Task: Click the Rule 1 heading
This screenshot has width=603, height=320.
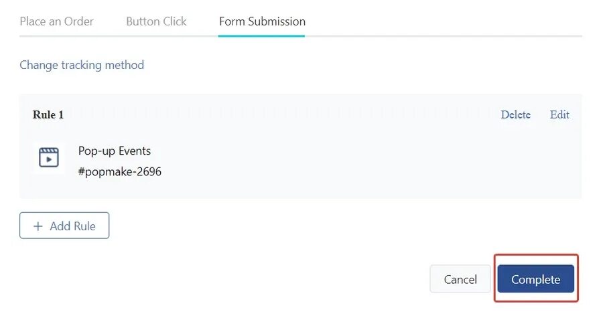Action: (48, 114)
